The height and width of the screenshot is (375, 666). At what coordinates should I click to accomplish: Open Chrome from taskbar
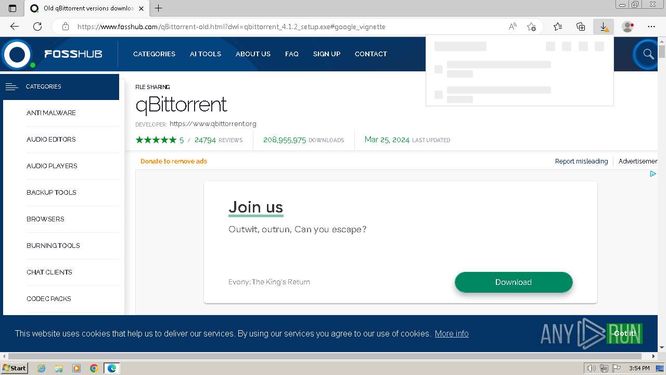(x=94, y=368)
